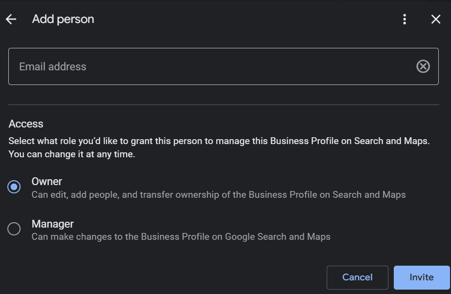
Task: Click the Add person header area
Action: click(x=63, y=19)
